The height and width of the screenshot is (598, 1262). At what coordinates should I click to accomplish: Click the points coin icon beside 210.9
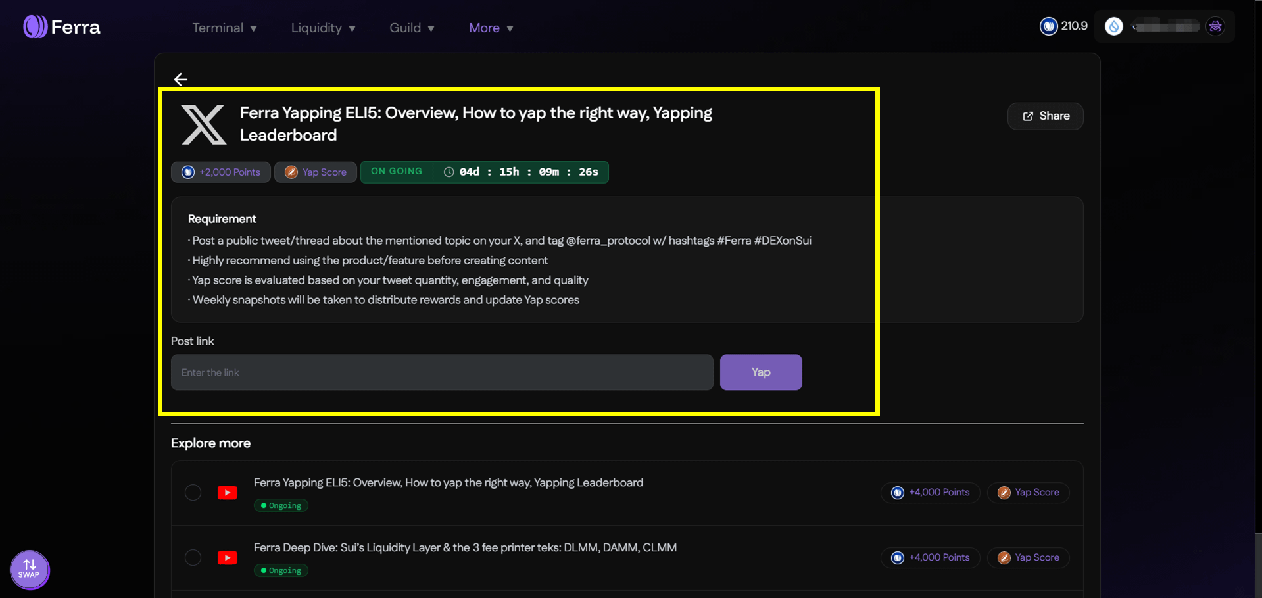pos(1048,26)
